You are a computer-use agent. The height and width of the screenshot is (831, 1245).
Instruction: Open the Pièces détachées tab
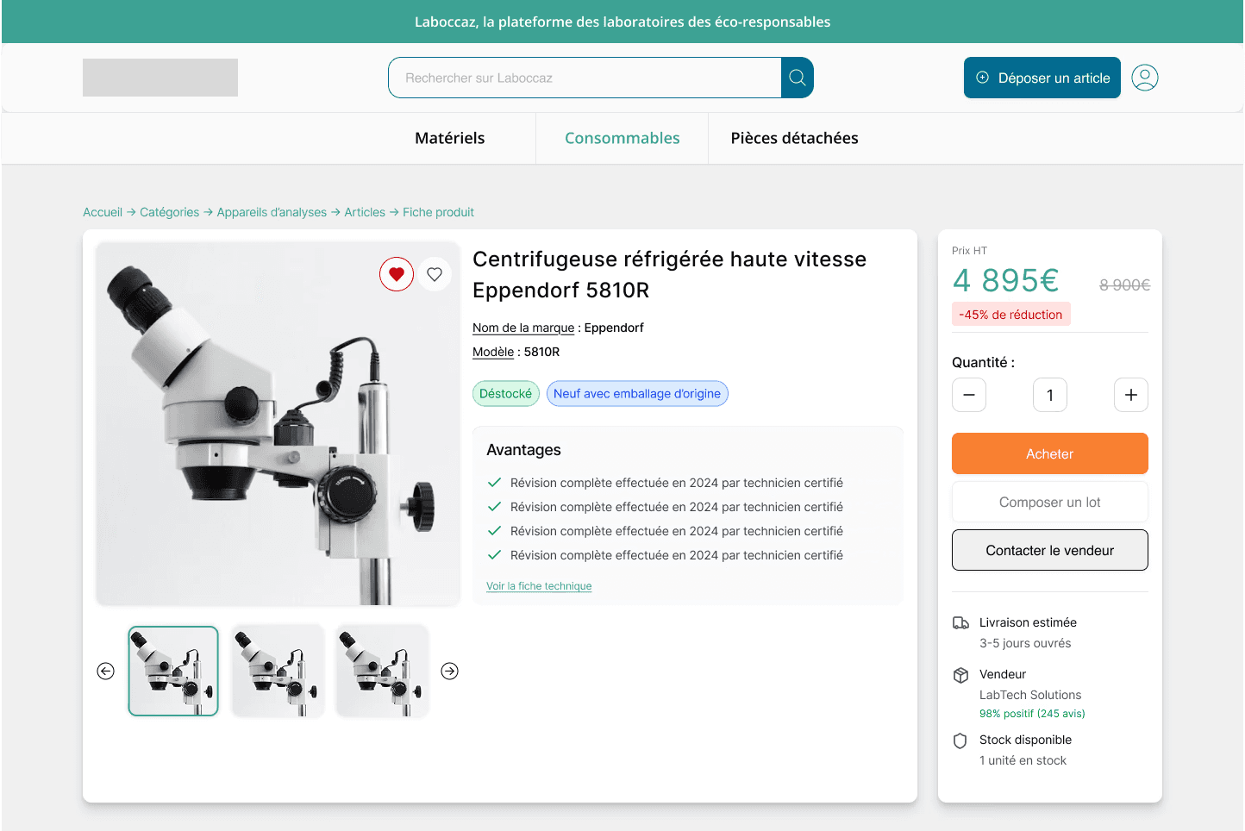[795, 138]
